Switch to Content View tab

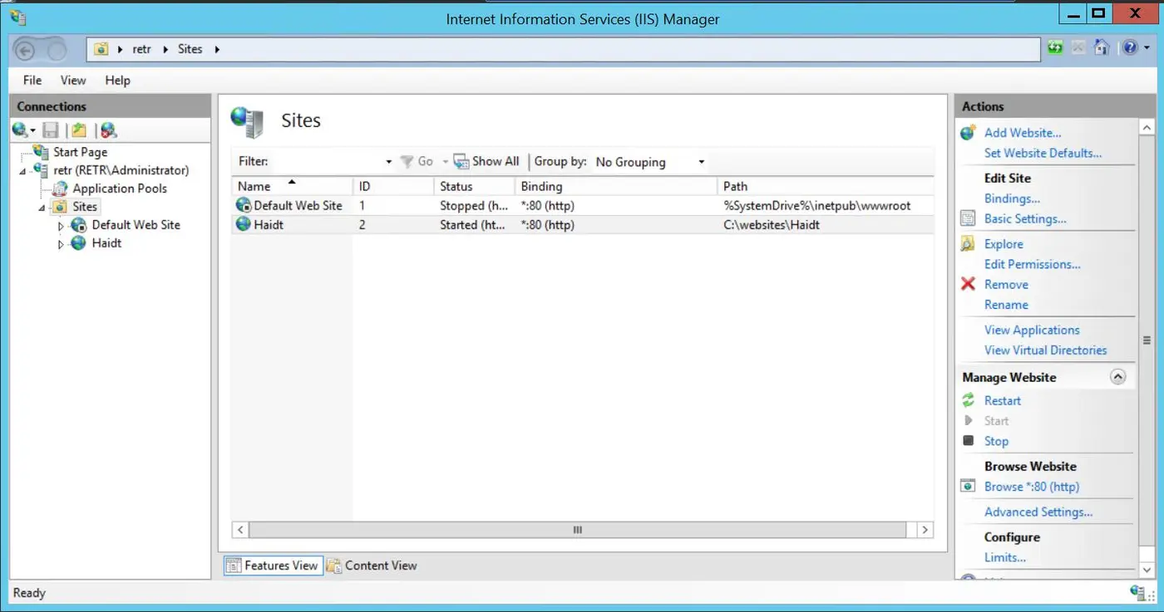[x=372, y=565]
